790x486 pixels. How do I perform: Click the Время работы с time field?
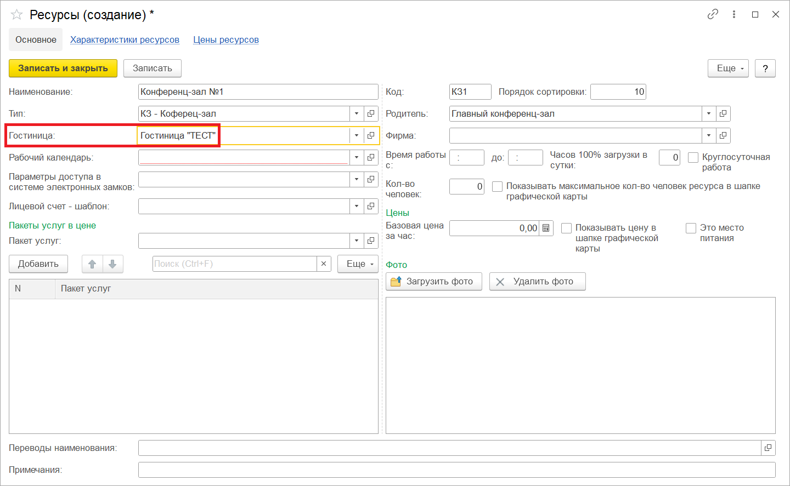[467, 157]
